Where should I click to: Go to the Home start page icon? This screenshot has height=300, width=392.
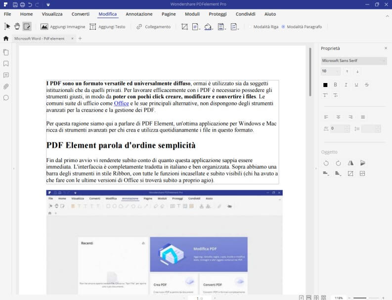[x=6, y=38]
